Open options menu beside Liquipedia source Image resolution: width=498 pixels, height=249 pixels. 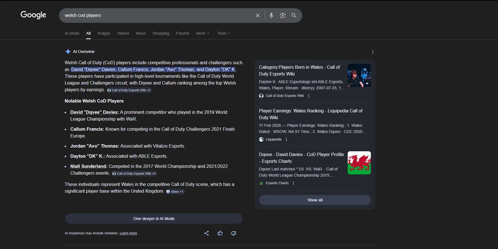286,139
